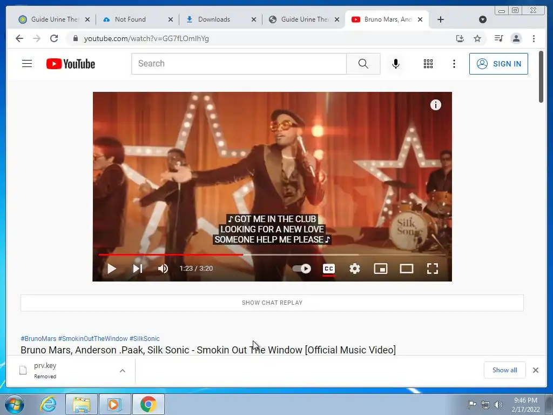Open YouTube settings three-dot menu
553x415 pixels.
tap(454, 64)
